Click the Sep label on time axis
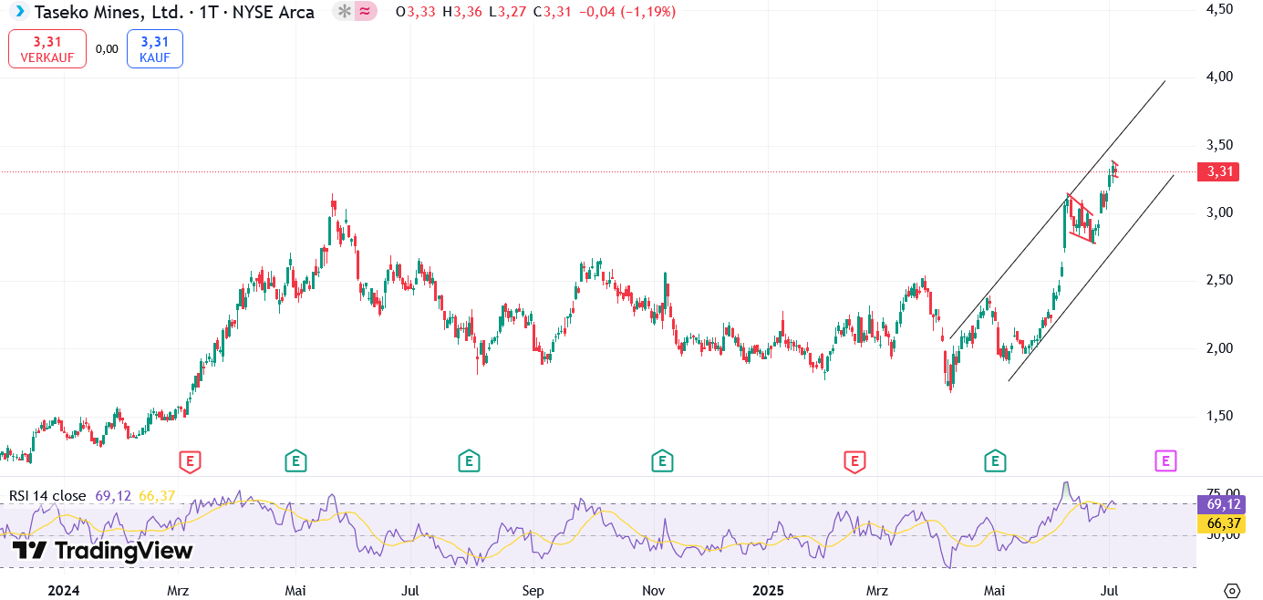The width and height of the screenshot is (1263, 600). 533,590
